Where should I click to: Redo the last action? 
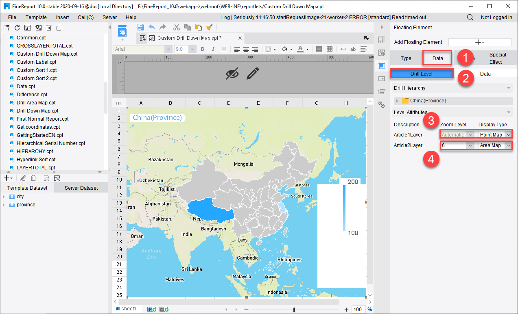click(x=162, y=27)
